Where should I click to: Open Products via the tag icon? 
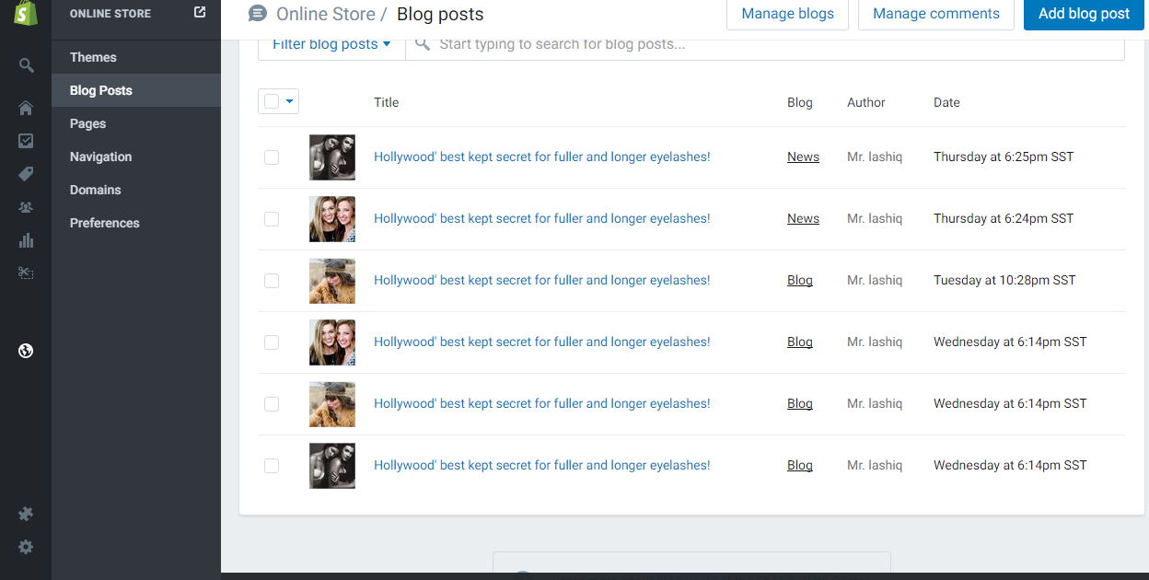coord(26,174)
